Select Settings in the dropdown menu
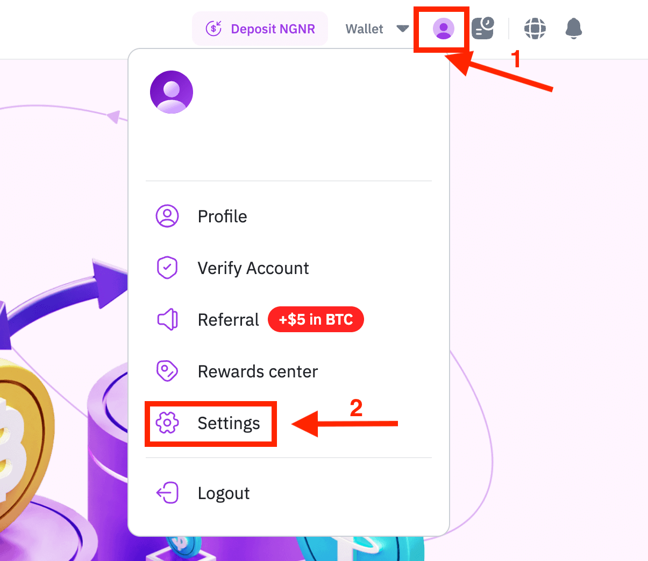 229,423
